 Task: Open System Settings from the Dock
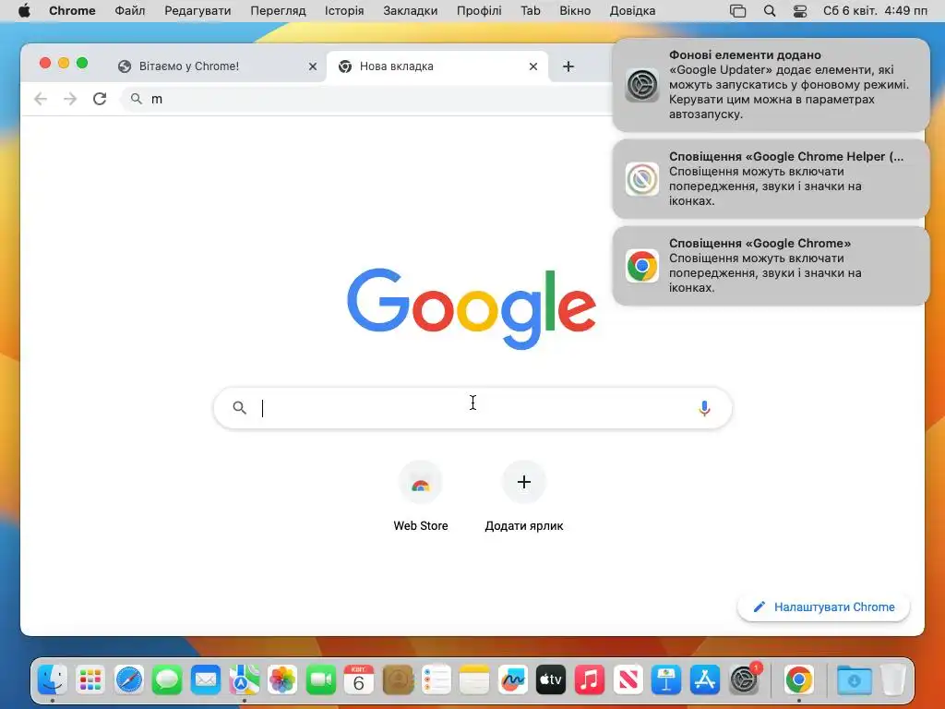744,680
